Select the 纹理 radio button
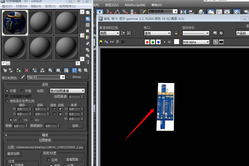 (x=7, y=91)
